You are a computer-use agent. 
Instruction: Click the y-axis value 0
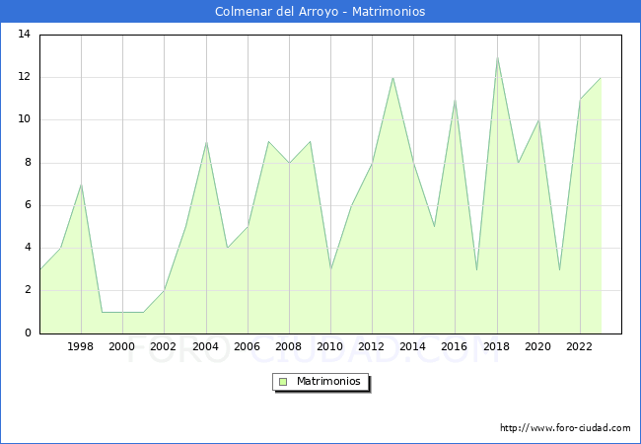(28, 333)
